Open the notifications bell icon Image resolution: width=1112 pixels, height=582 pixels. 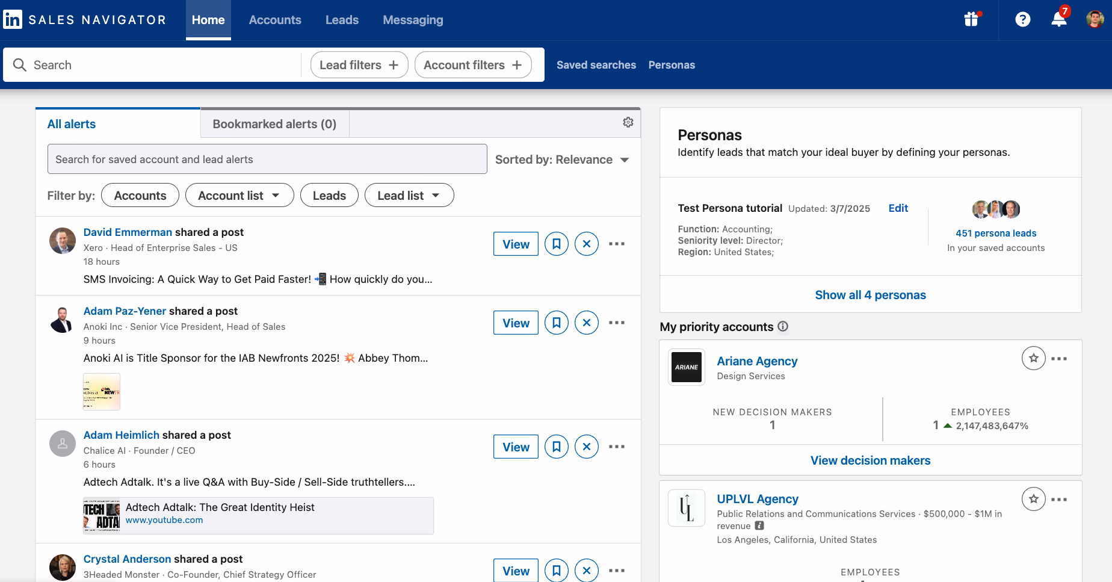[x=1059, y=19]
